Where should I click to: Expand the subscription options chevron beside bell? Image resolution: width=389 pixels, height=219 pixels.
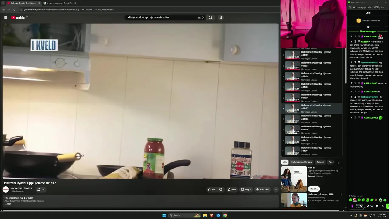tap(43, 189)
